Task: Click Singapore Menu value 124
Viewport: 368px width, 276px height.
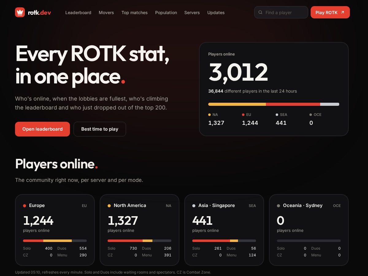Action: click(252, 255)
